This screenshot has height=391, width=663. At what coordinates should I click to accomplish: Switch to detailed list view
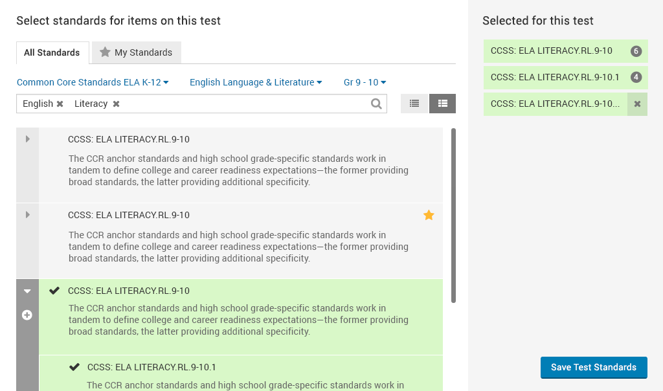click(442, 104)
